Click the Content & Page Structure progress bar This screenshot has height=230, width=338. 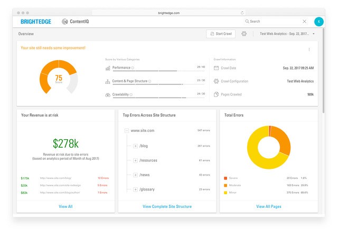(158, 84)
